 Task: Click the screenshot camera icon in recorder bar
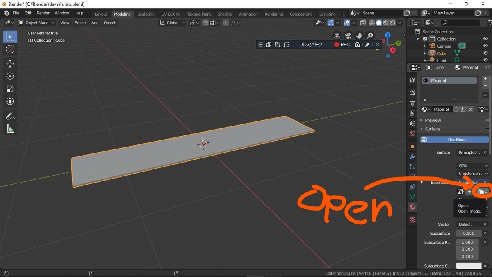(x=358, y=45)
